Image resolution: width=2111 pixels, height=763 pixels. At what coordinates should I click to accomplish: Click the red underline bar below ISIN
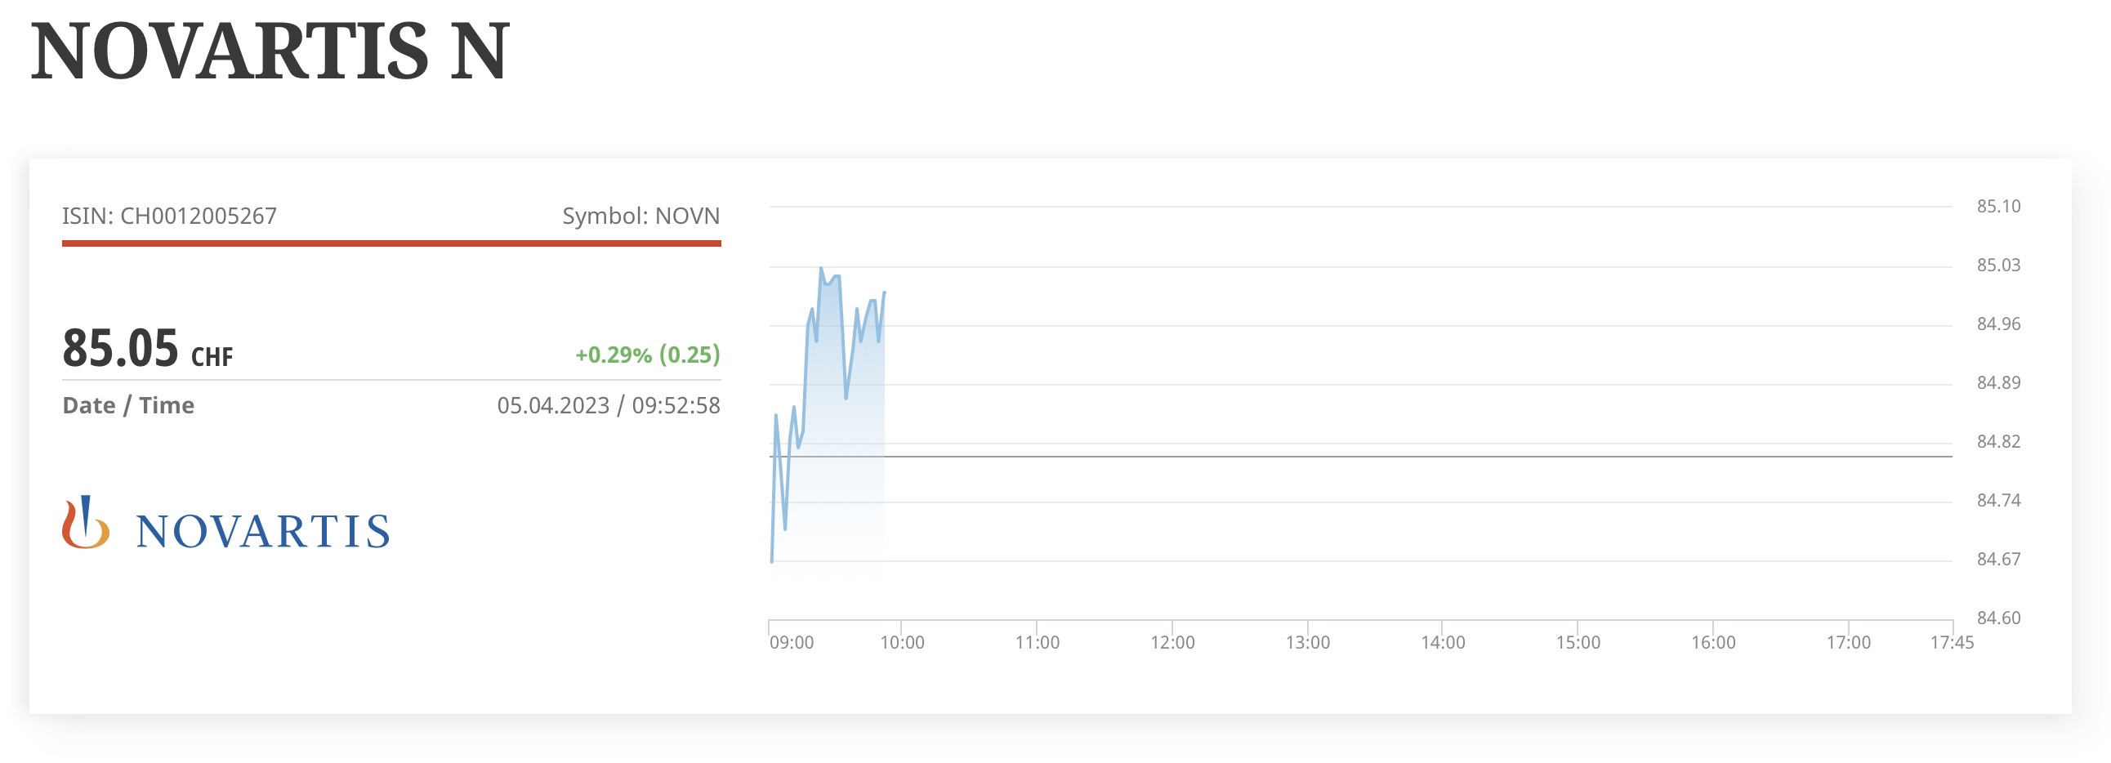[391, 243]
